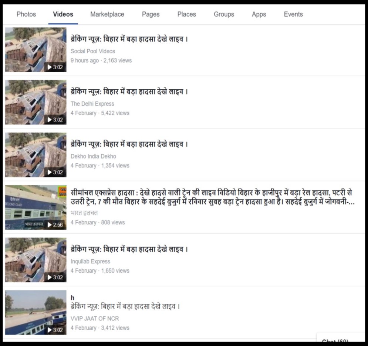The height and width of the screenshot is (346, 368).
Task: Visit the VVIP JAAT OF NCR page
Action: (95, 319)
